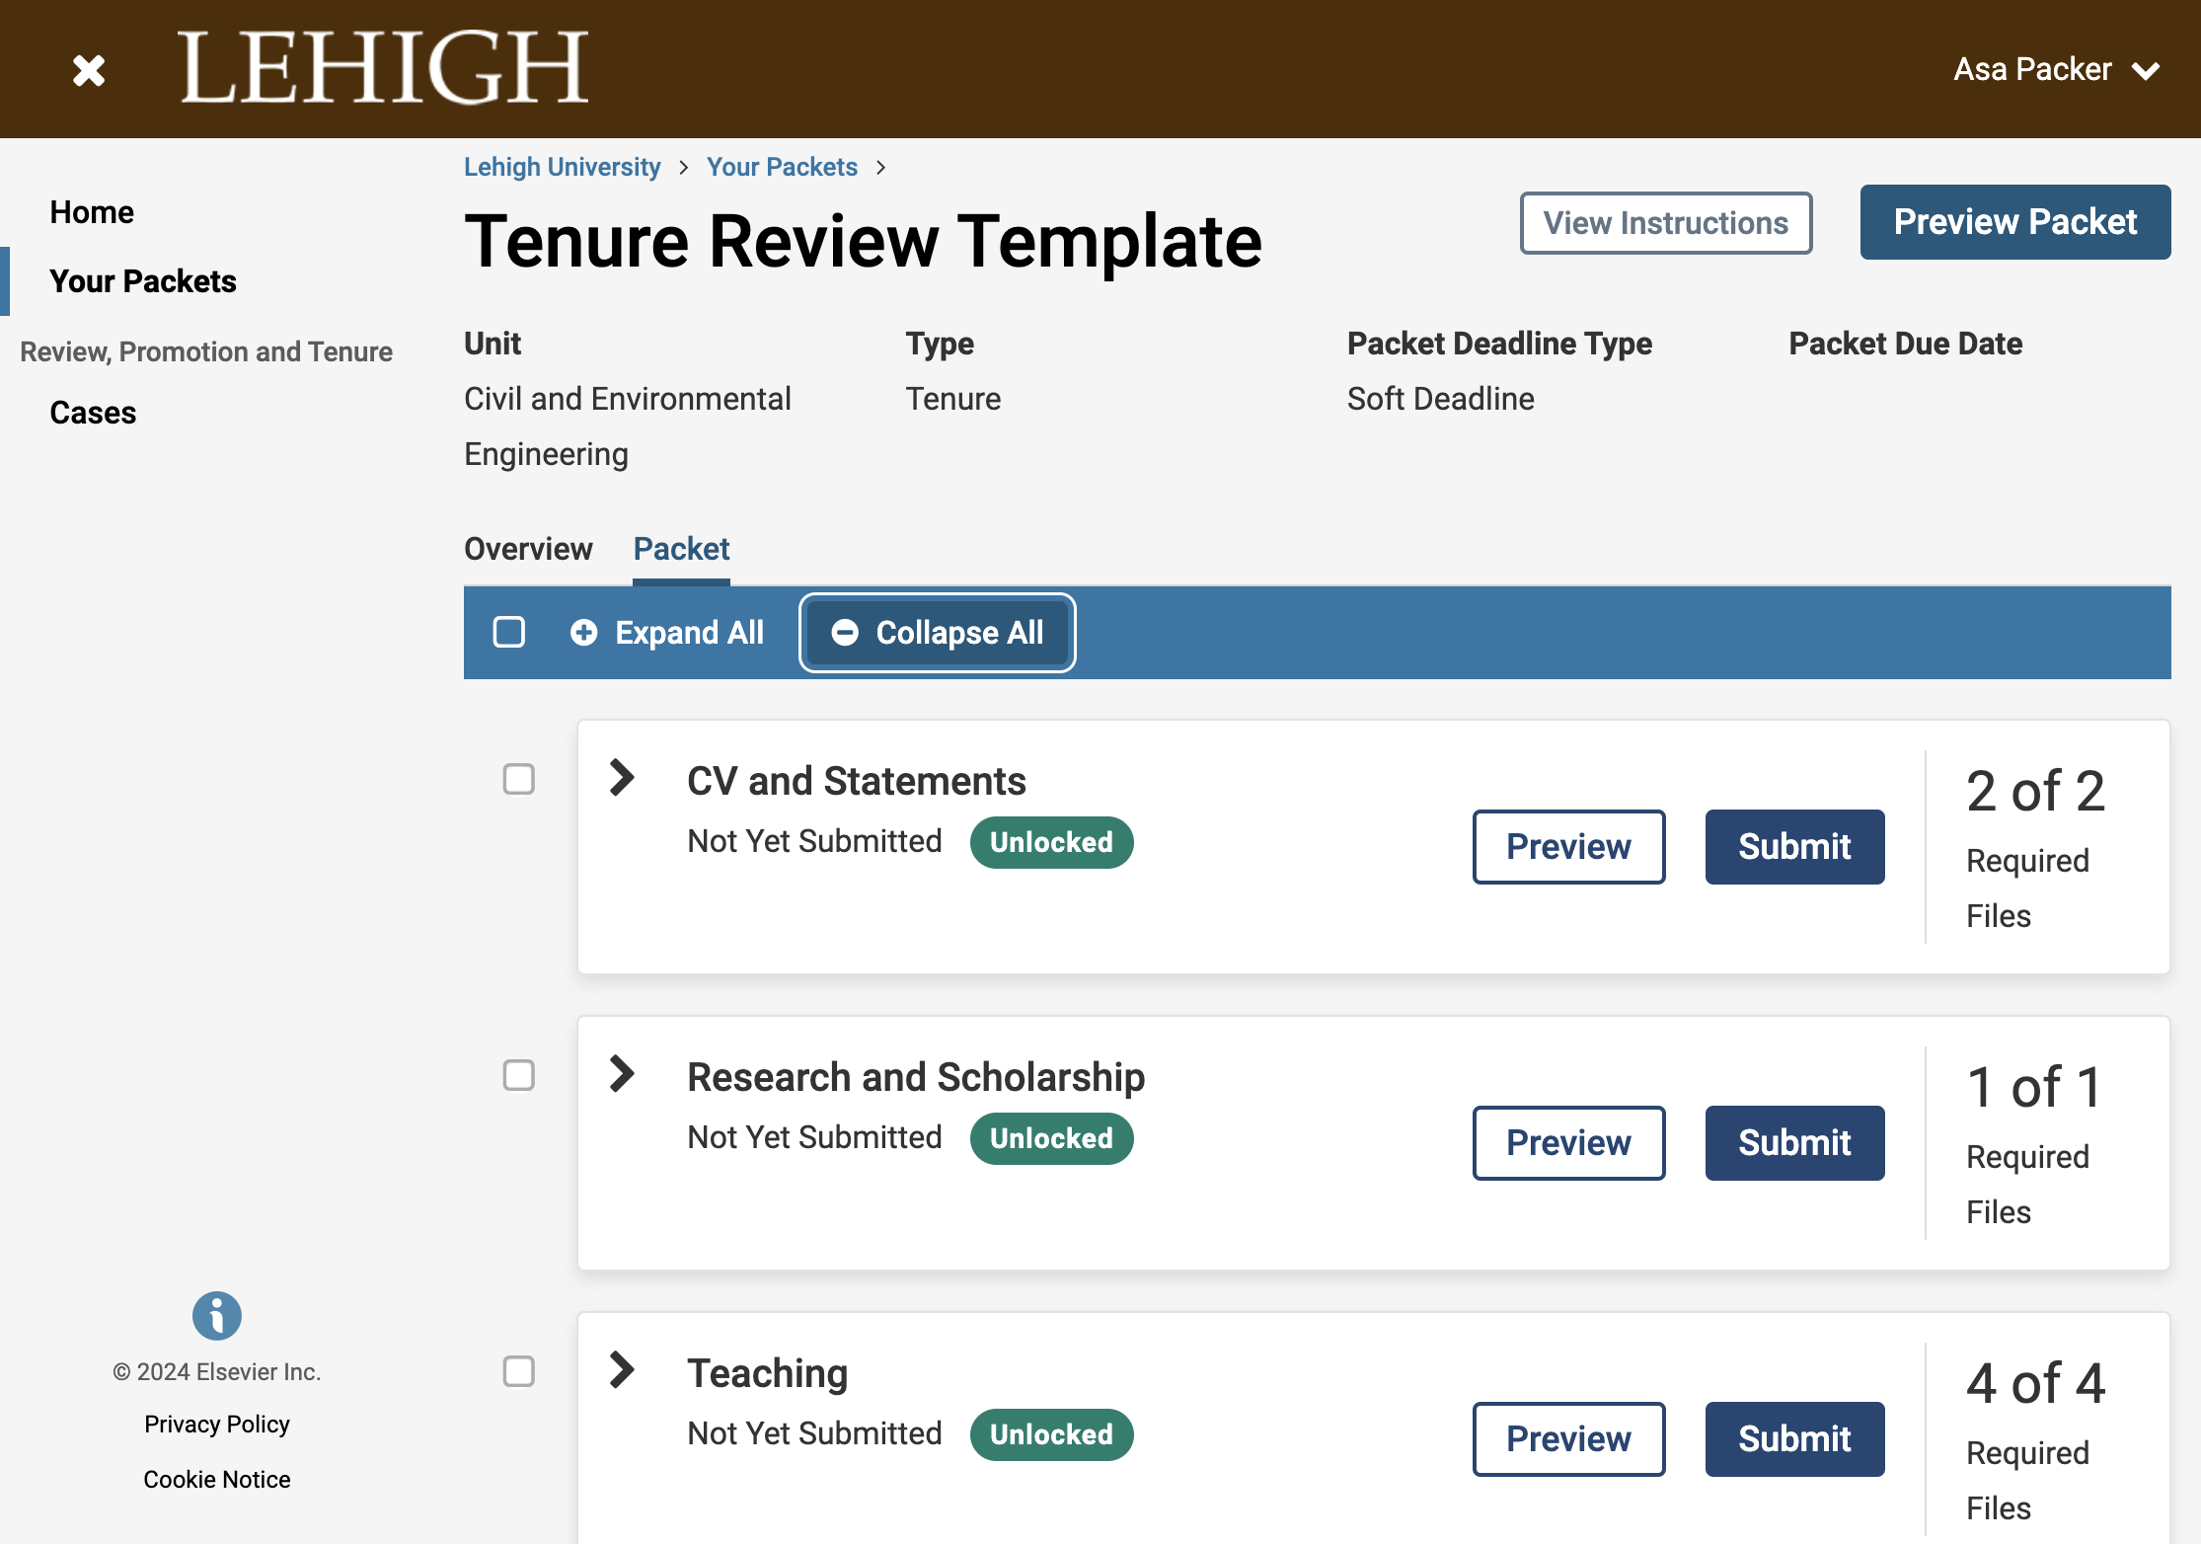This screenshot has width=2201, height=1544.
Task: Open the Cookie Notice link
Action: point(217,1479)
